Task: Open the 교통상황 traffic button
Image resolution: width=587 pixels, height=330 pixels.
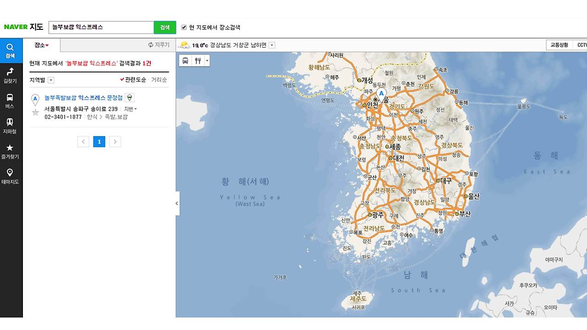Action: 559,45
